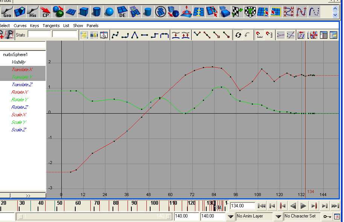Create a polygon sphere from the shelf
The image size is (344, 222).
click(x=109, y=12)
